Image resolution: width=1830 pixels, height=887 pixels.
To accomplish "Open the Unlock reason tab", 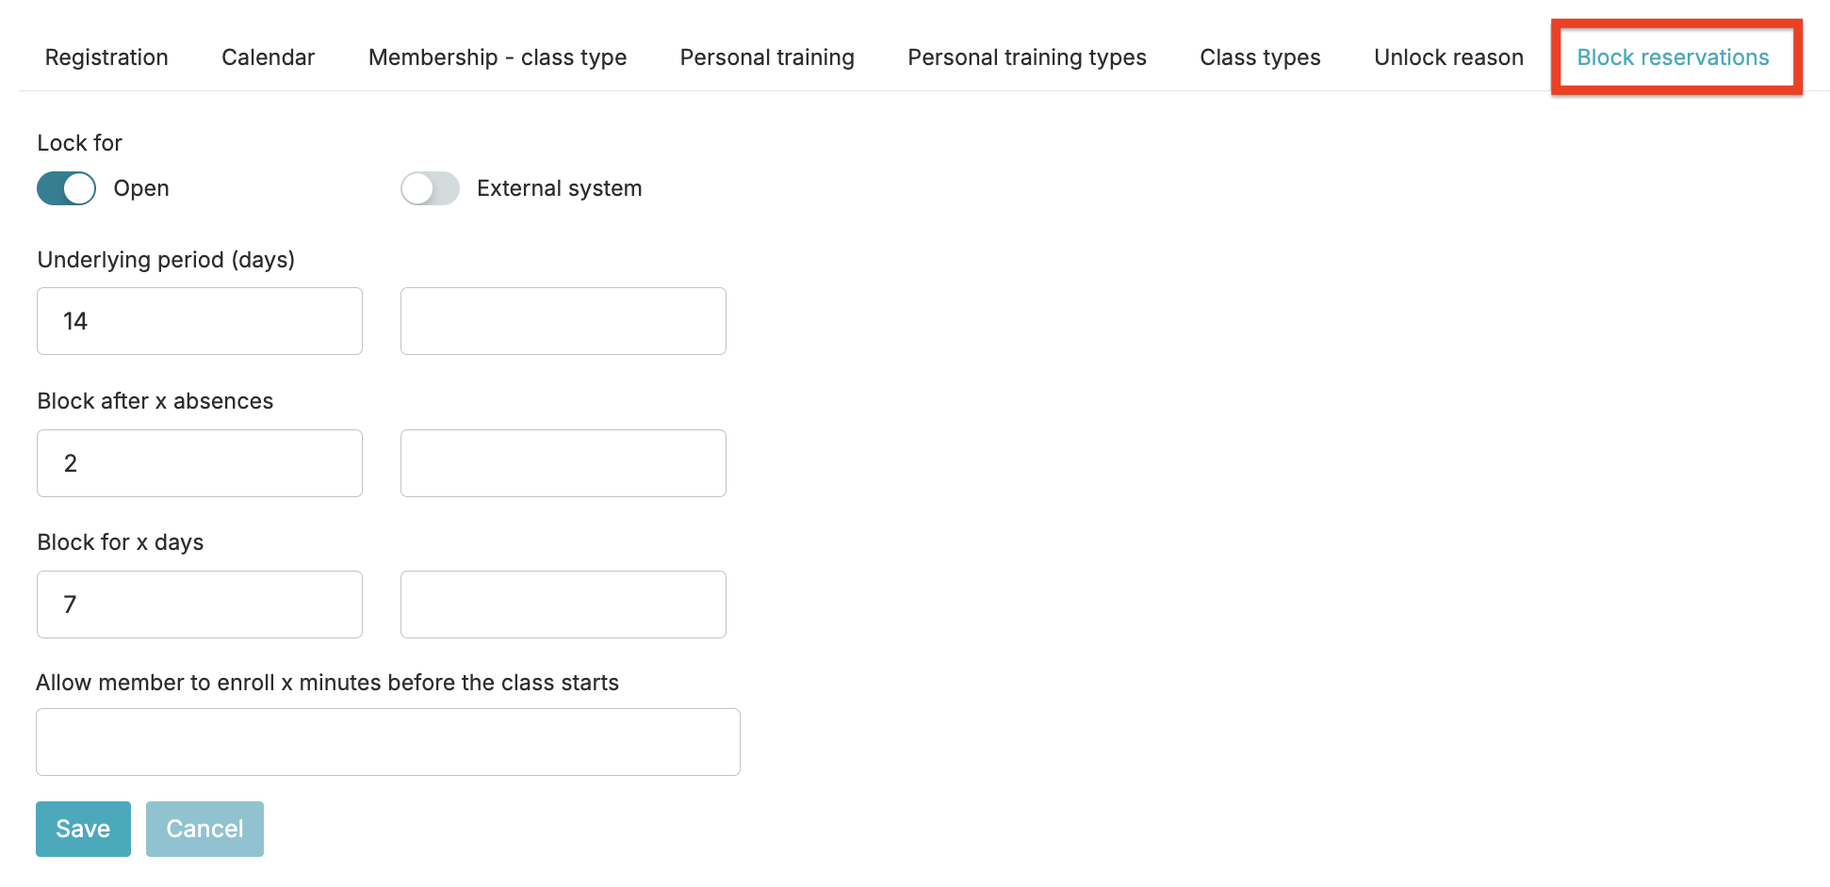I will click(1448, 57).
